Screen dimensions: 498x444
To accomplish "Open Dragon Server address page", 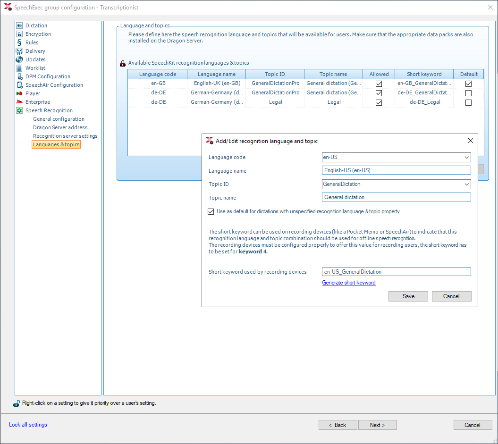I will point(60,127).
